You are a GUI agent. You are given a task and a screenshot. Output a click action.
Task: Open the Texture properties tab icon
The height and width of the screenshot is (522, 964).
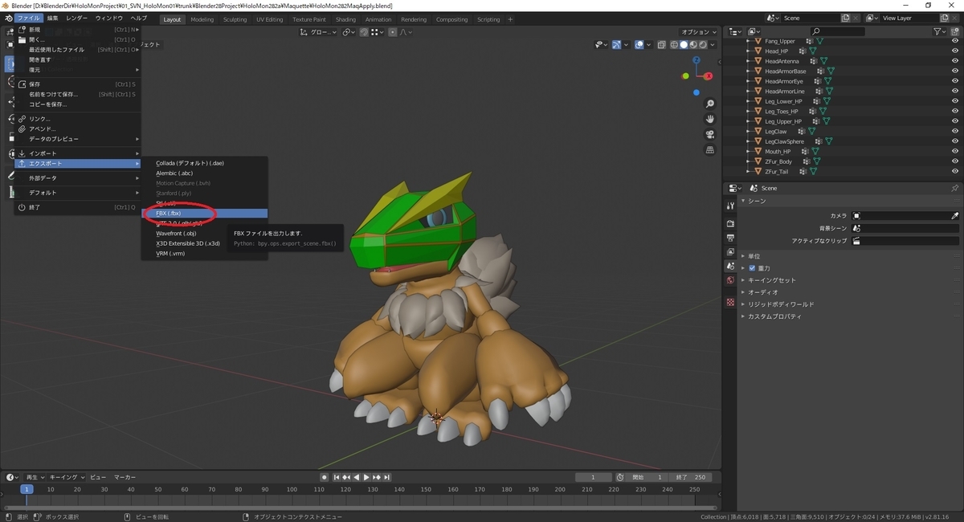[x=730, y=302]
